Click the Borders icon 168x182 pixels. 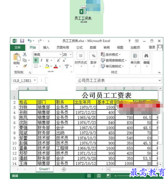(36, 66)
